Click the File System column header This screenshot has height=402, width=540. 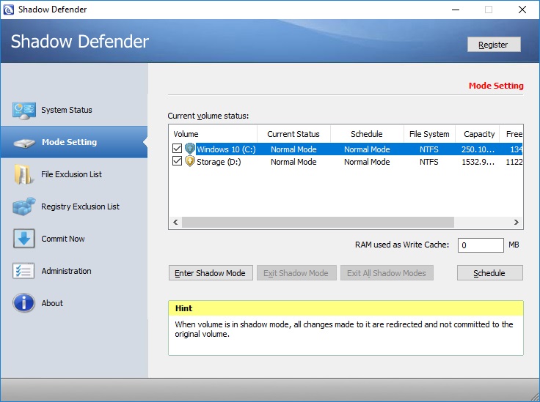tap(429, 134)
